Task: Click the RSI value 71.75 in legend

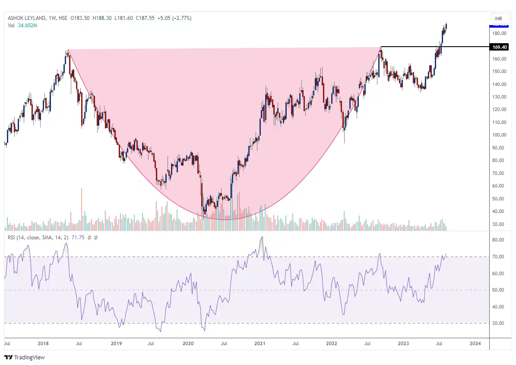Action: pyautogui.click(x=78, y=238)
